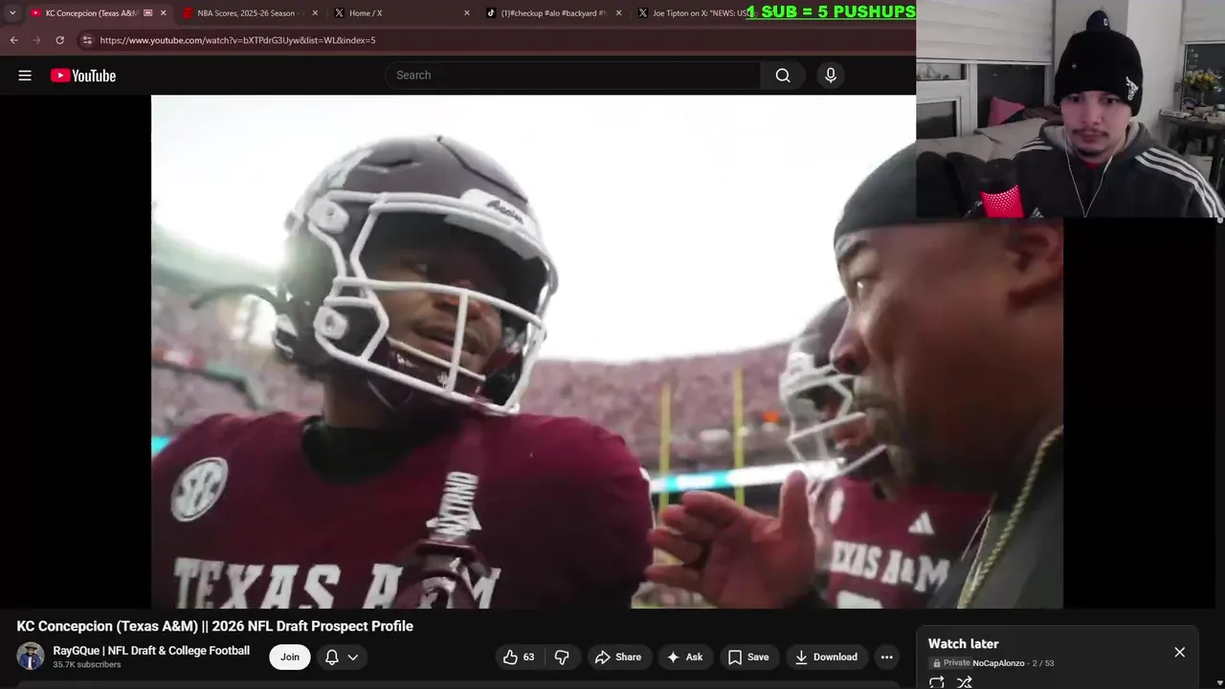
Task: Click the magnifier search button
Action: 783,76
